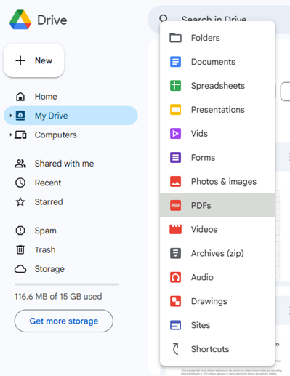This screenshot has width=290, height=376.
Task: Click Get more storage button
Action: (64, 321)
